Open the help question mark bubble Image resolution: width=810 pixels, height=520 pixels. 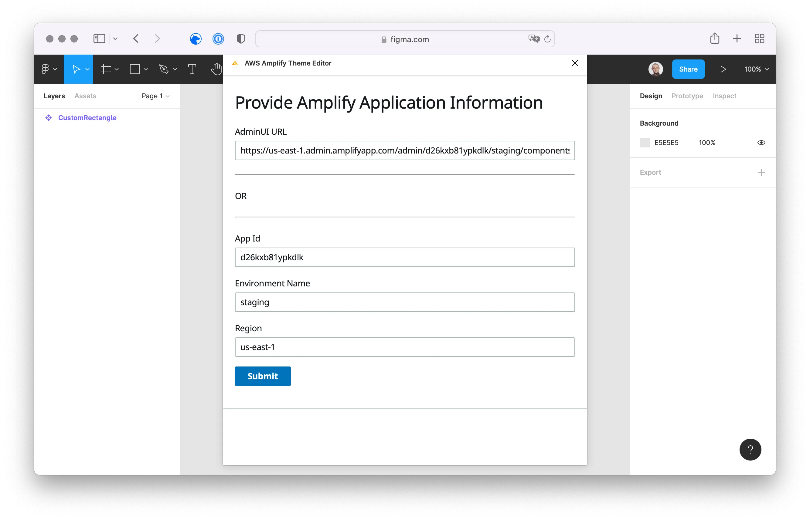coord(750,449)
